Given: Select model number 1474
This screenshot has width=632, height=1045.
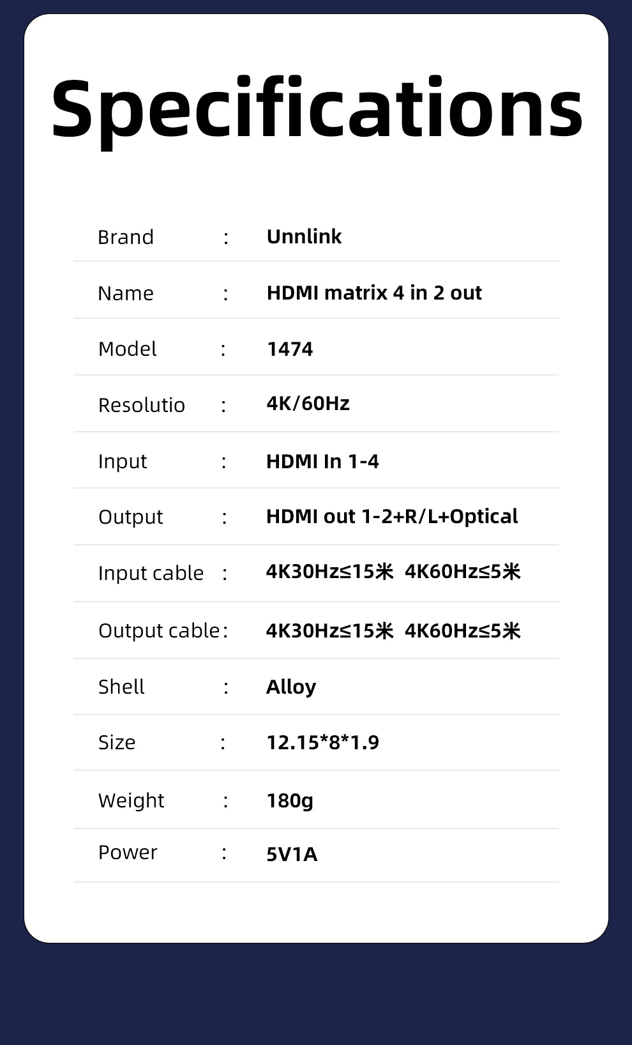Looking at the screenshot, I should (289, 349).
